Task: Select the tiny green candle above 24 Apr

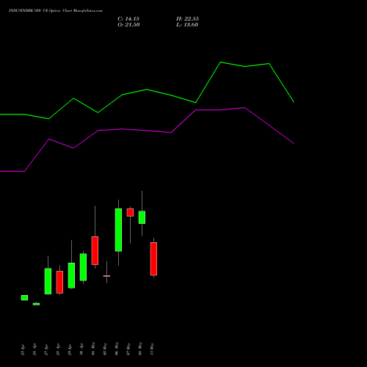Action: click(36, 304)
